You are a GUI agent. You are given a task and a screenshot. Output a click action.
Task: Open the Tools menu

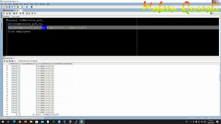(37, 4)
